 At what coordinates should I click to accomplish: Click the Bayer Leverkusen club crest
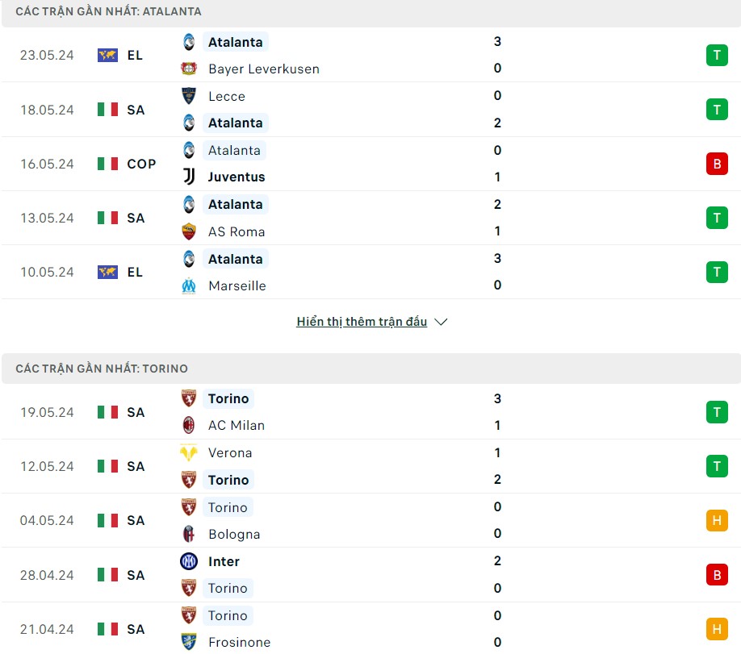[x=189, y=69]
